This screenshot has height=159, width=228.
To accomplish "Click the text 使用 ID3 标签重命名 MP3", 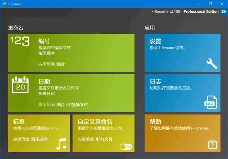I will 36,128.
